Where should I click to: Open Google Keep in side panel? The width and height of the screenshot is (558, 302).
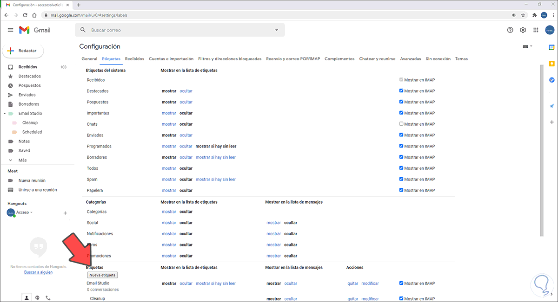click(x=551, y=64)
